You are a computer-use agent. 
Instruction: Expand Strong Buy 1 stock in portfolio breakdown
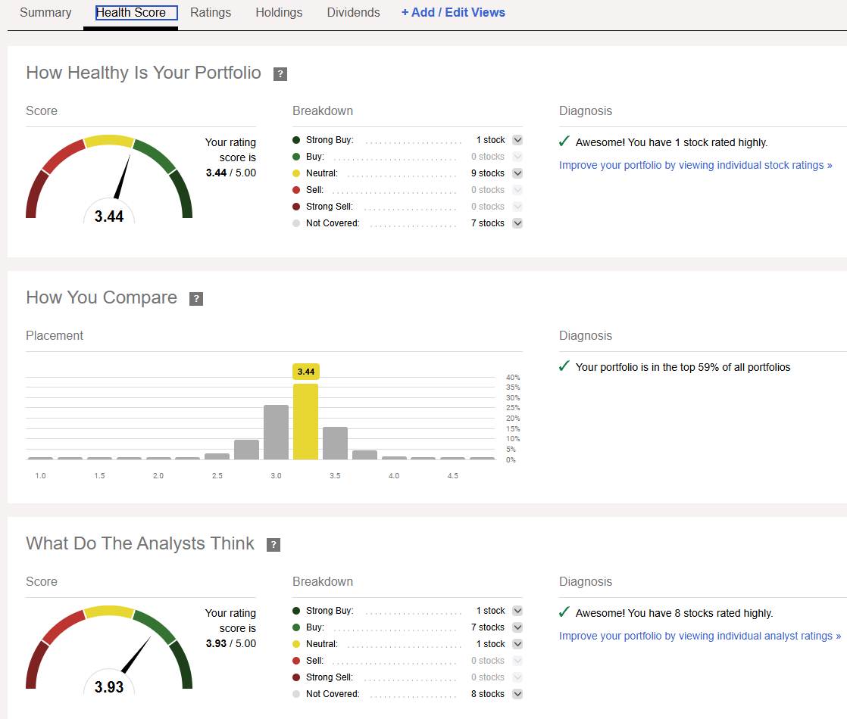tap(517, 140)
